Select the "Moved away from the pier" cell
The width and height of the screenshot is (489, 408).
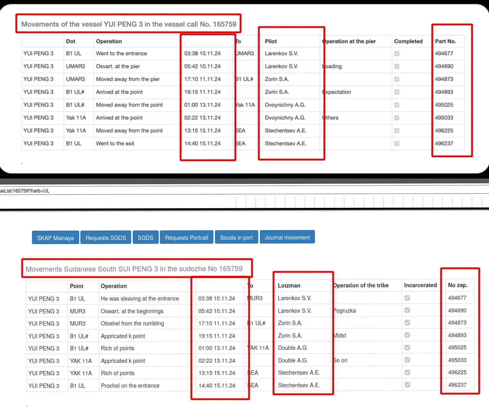coord(128,79)
